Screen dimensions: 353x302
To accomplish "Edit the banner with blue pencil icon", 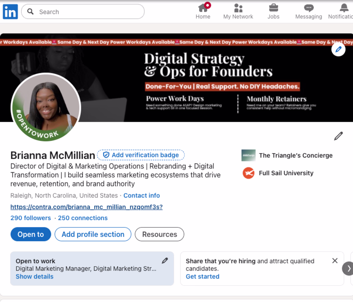I will pos(338,49).
